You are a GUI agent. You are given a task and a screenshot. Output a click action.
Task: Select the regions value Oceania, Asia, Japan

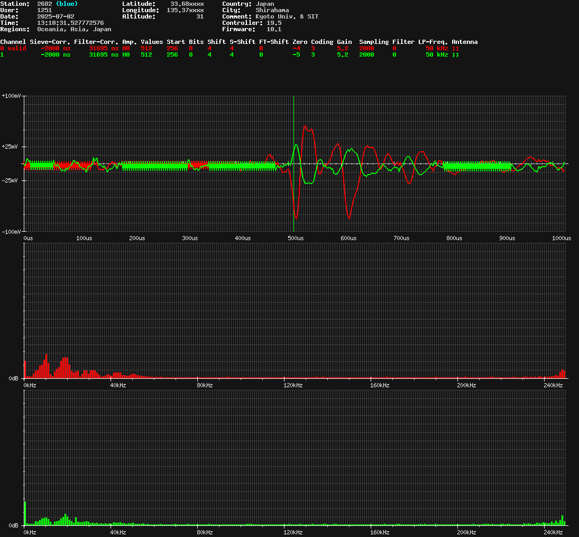coord(74,29)
